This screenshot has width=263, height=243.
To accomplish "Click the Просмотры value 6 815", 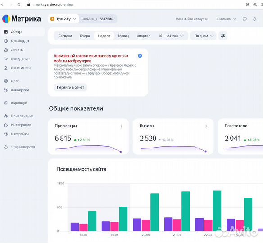I will 63,139.
